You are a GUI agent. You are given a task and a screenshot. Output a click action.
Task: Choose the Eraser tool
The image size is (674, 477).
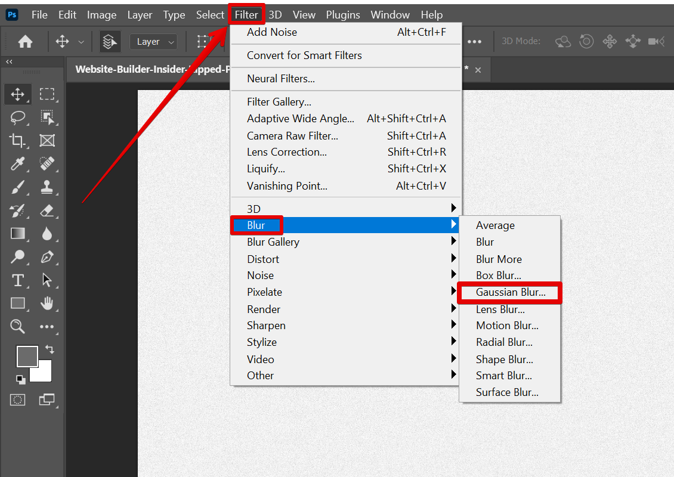(47, 210)
